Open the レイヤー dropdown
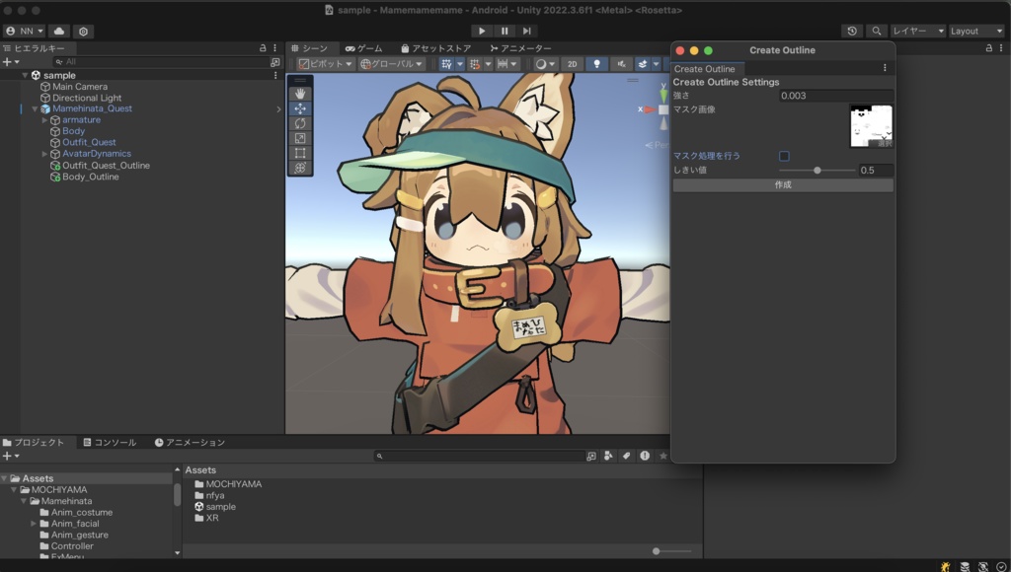 (917, 32)
